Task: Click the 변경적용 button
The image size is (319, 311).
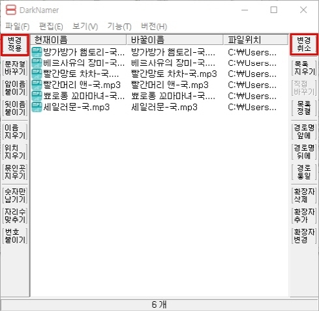Action: pyautogui.click(x=15, y=44)
